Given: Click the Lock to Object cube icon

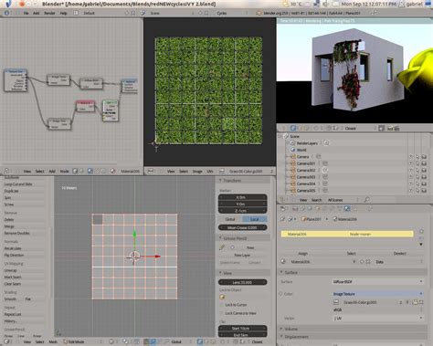Looking at the screenshot, I should (x=222, y=297).
